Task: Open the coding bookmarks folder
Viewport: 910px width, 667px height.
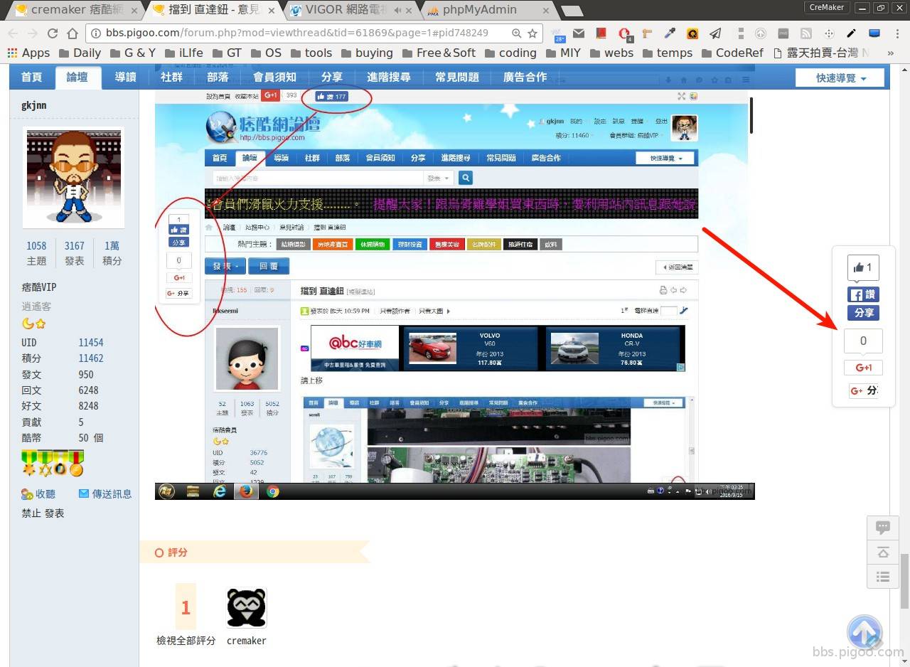Action: pos(510,53)
